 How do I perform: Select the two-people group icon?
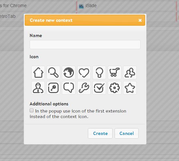pos(130,73)
